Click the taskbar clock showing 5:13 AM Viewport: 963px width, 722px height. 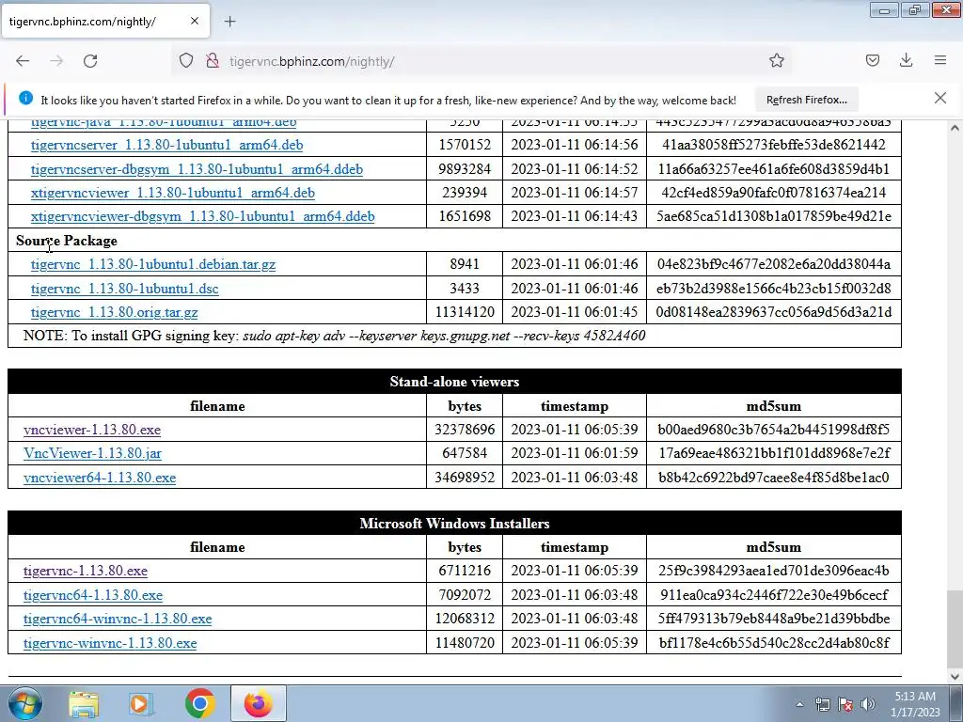pyautogui.click(x=915, y=703)
